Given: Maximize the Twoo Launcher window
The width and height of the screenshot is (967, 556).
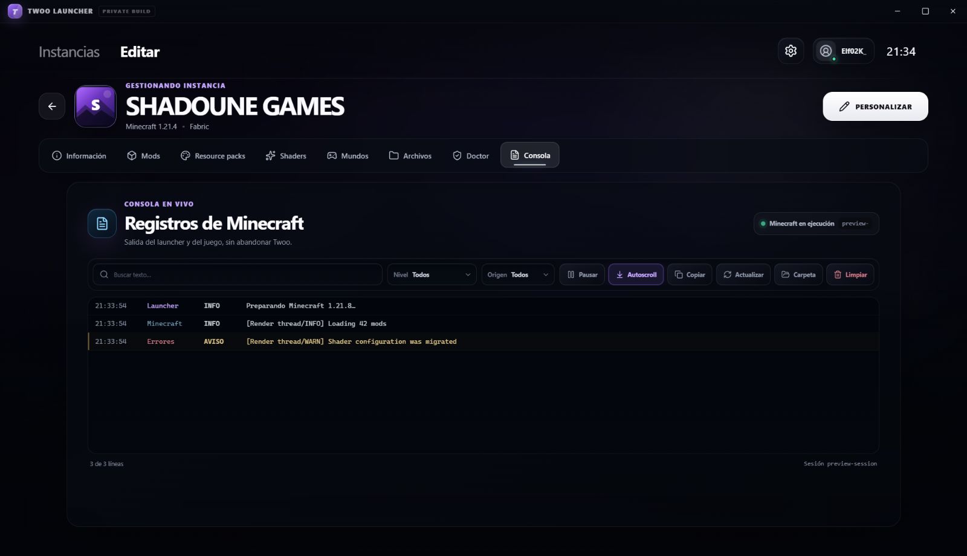Looking at the screenshot, I should coord(925,11).
